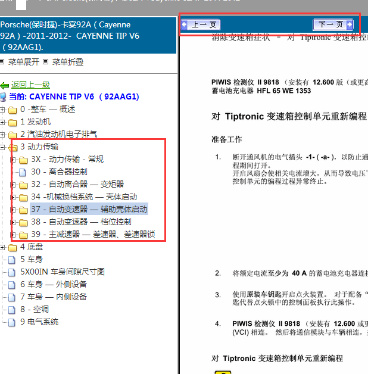Expand the 39 - 主减速器 node
The height and width of the screenshot is (374, 368).
(13, 235)
